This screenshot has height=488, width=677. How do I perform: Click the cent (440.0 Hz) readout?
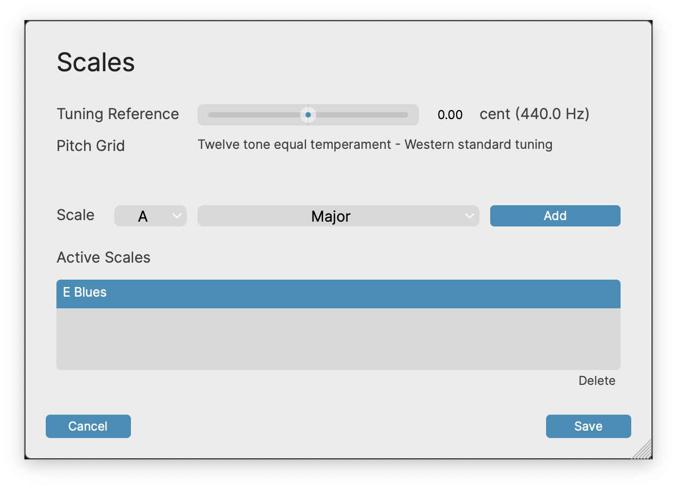[x=534, y=114]
